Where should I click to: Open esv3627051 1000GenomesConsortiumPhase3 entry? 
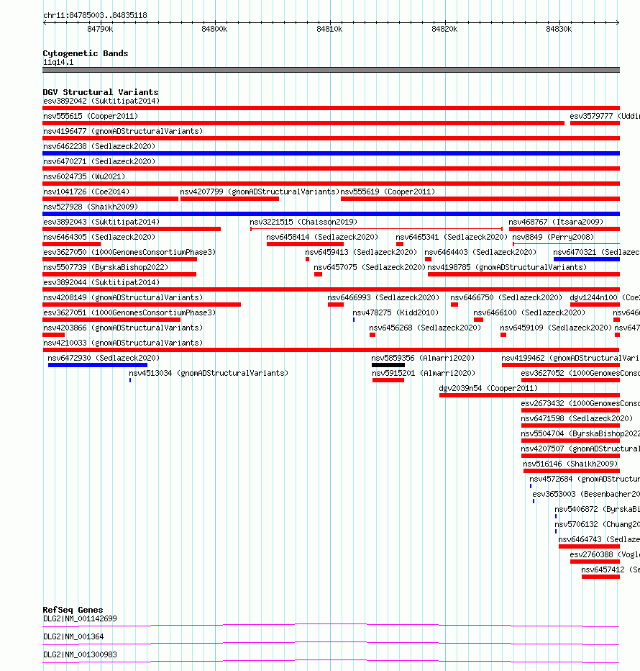tap(129, 312)
